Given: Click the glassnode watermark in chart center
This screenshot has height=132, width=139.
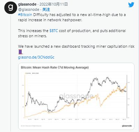Looking at the screenshot, I should tap(76, 96).
